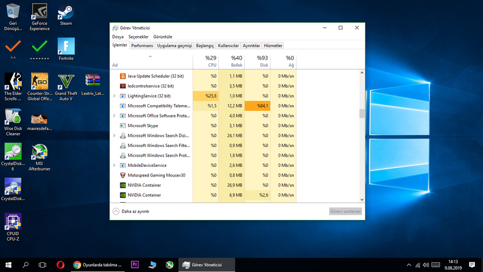This screenshot has width=483, height=272.
Task: Select Microsoft Windows Search Filter process
Action: pyautogui.click(x=159, y=145)
